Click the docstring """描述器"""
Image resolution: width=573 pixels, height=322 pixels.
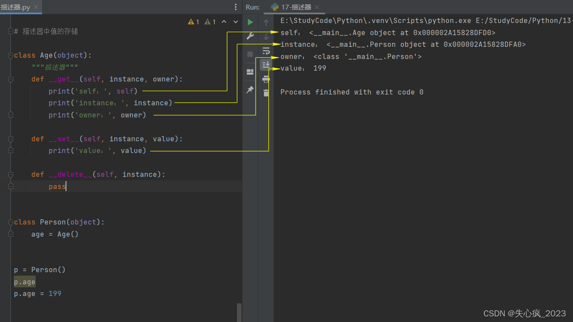pos(55,67)
